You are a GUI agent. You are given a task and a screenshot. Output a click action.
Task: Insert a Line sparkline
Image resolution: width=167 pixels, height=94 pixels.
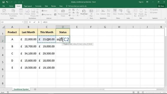click(x=98, y=12)
